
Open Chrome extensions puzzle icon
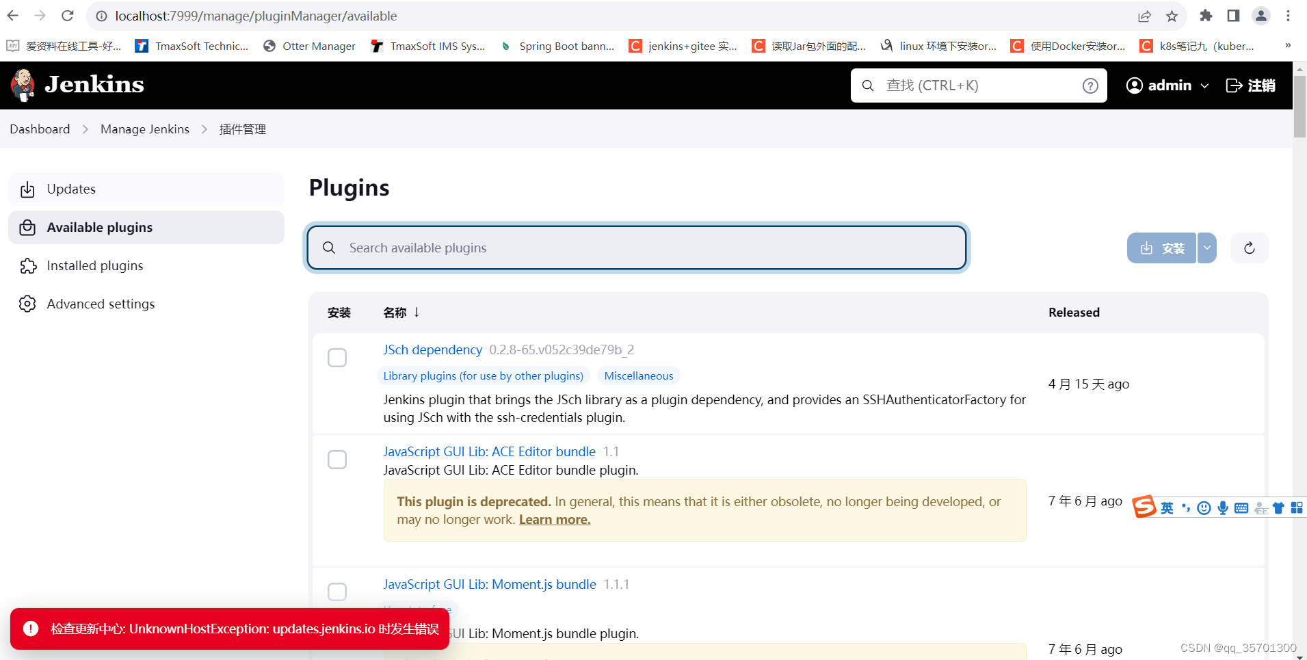pyautogui.click(x=1206, y=16)
